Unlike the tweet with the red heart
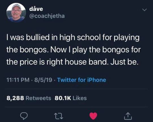153x122 pixels. pyautogui.click(x=93, y=116)
